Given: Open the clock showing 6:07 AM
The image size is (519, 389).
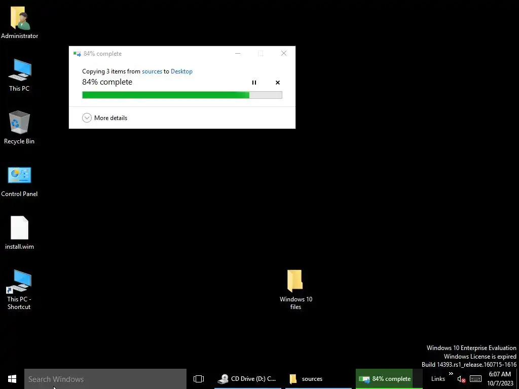Looking at the screenshot, I should click(500, 379).
